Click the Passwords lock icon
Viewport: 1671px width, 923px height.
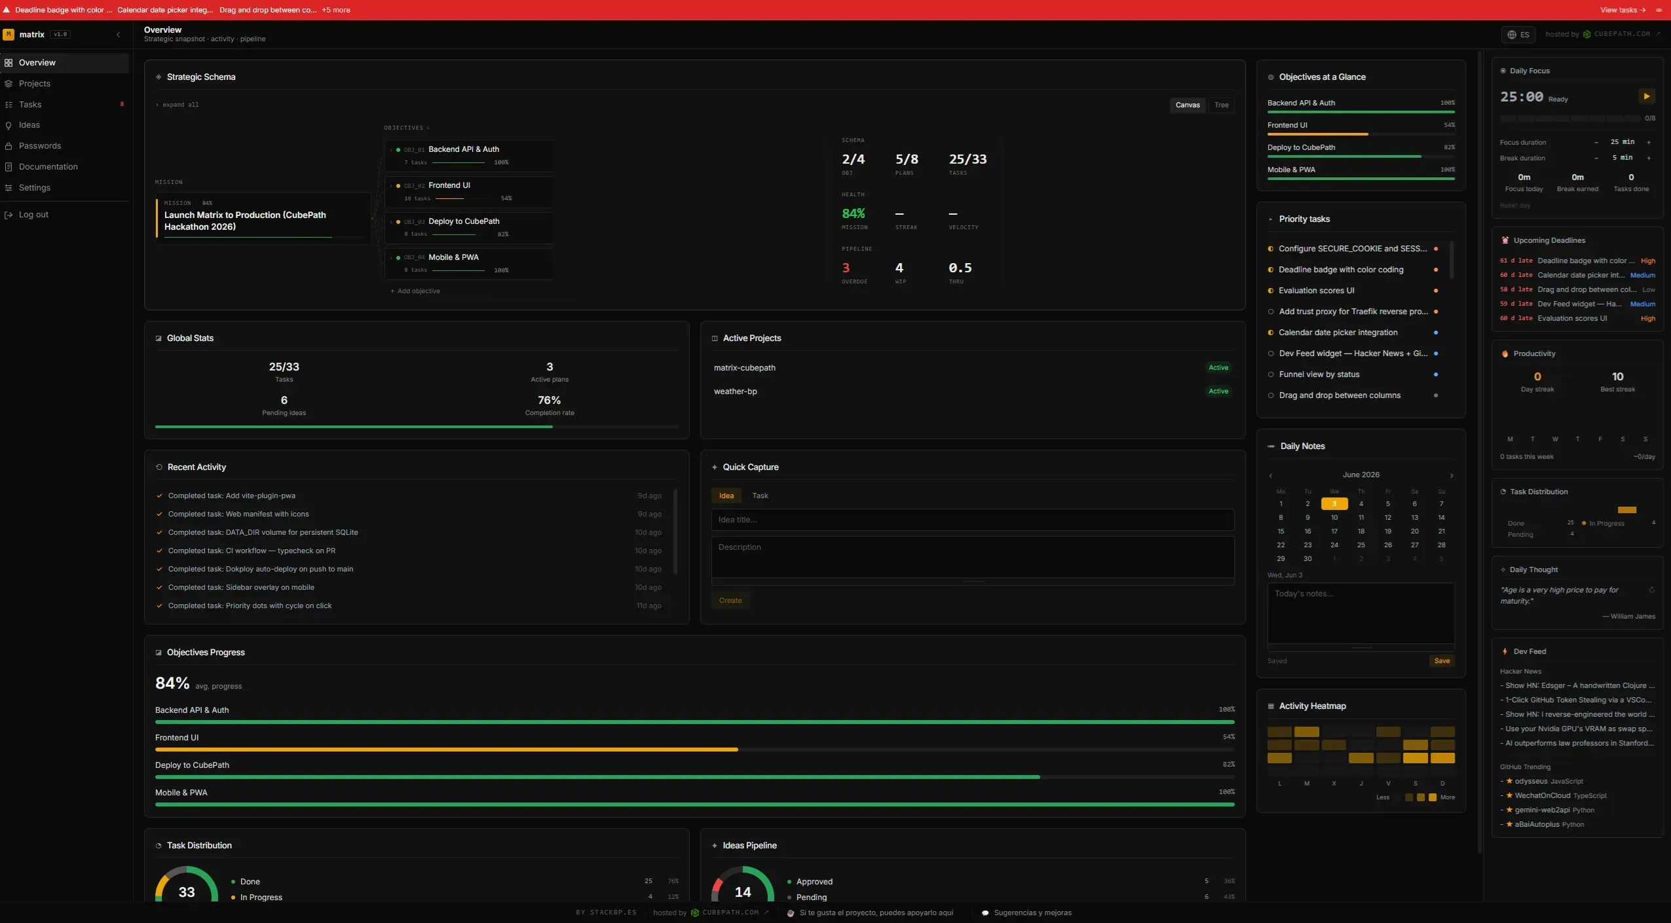pyautogui.click(x=9, y=146)
